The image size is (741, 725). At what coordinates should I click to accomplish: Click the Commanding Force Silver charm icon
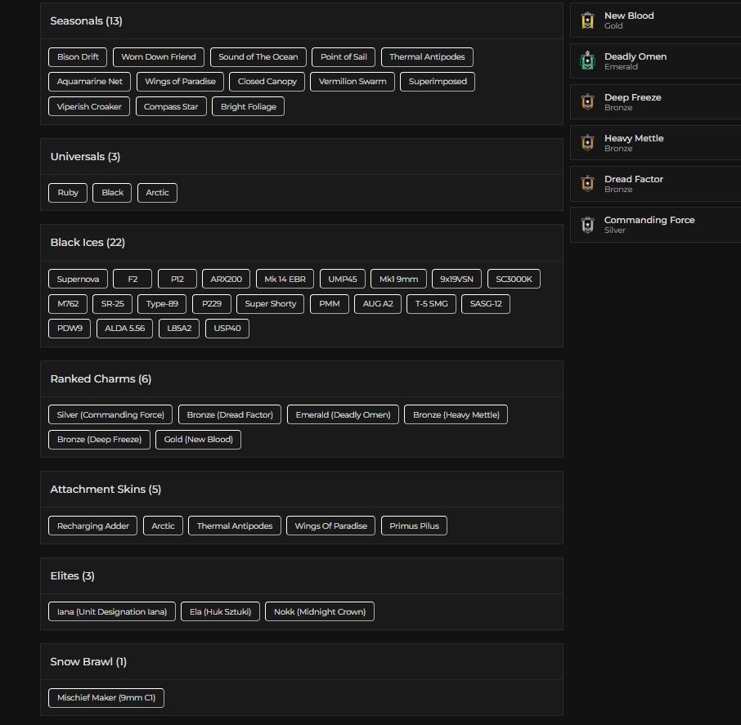(587, 225)
